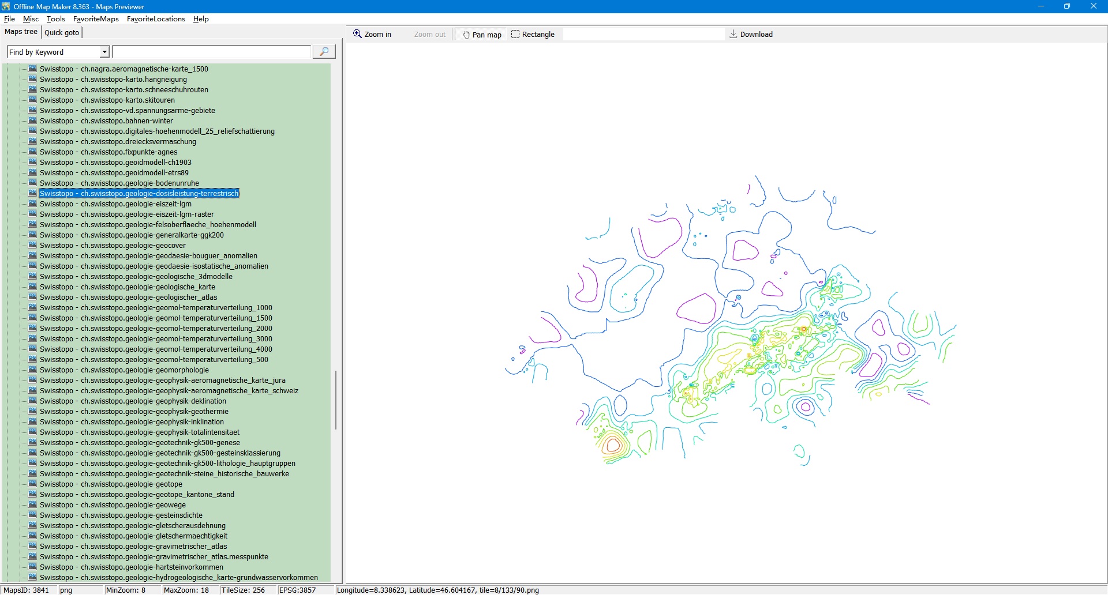Viewport: 1108px width, 595px height.
Task: Open the Find by Keyword dropdown
Action: 104,52
